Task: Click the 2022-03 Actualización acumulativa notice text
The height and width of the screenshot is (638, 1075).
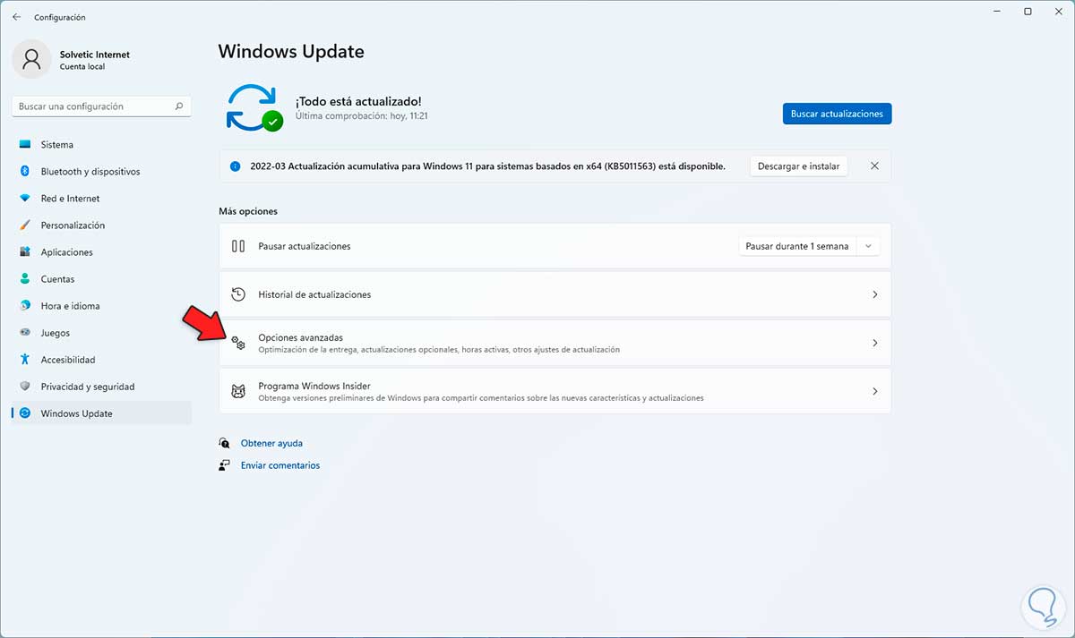Action: coord(488,166)
